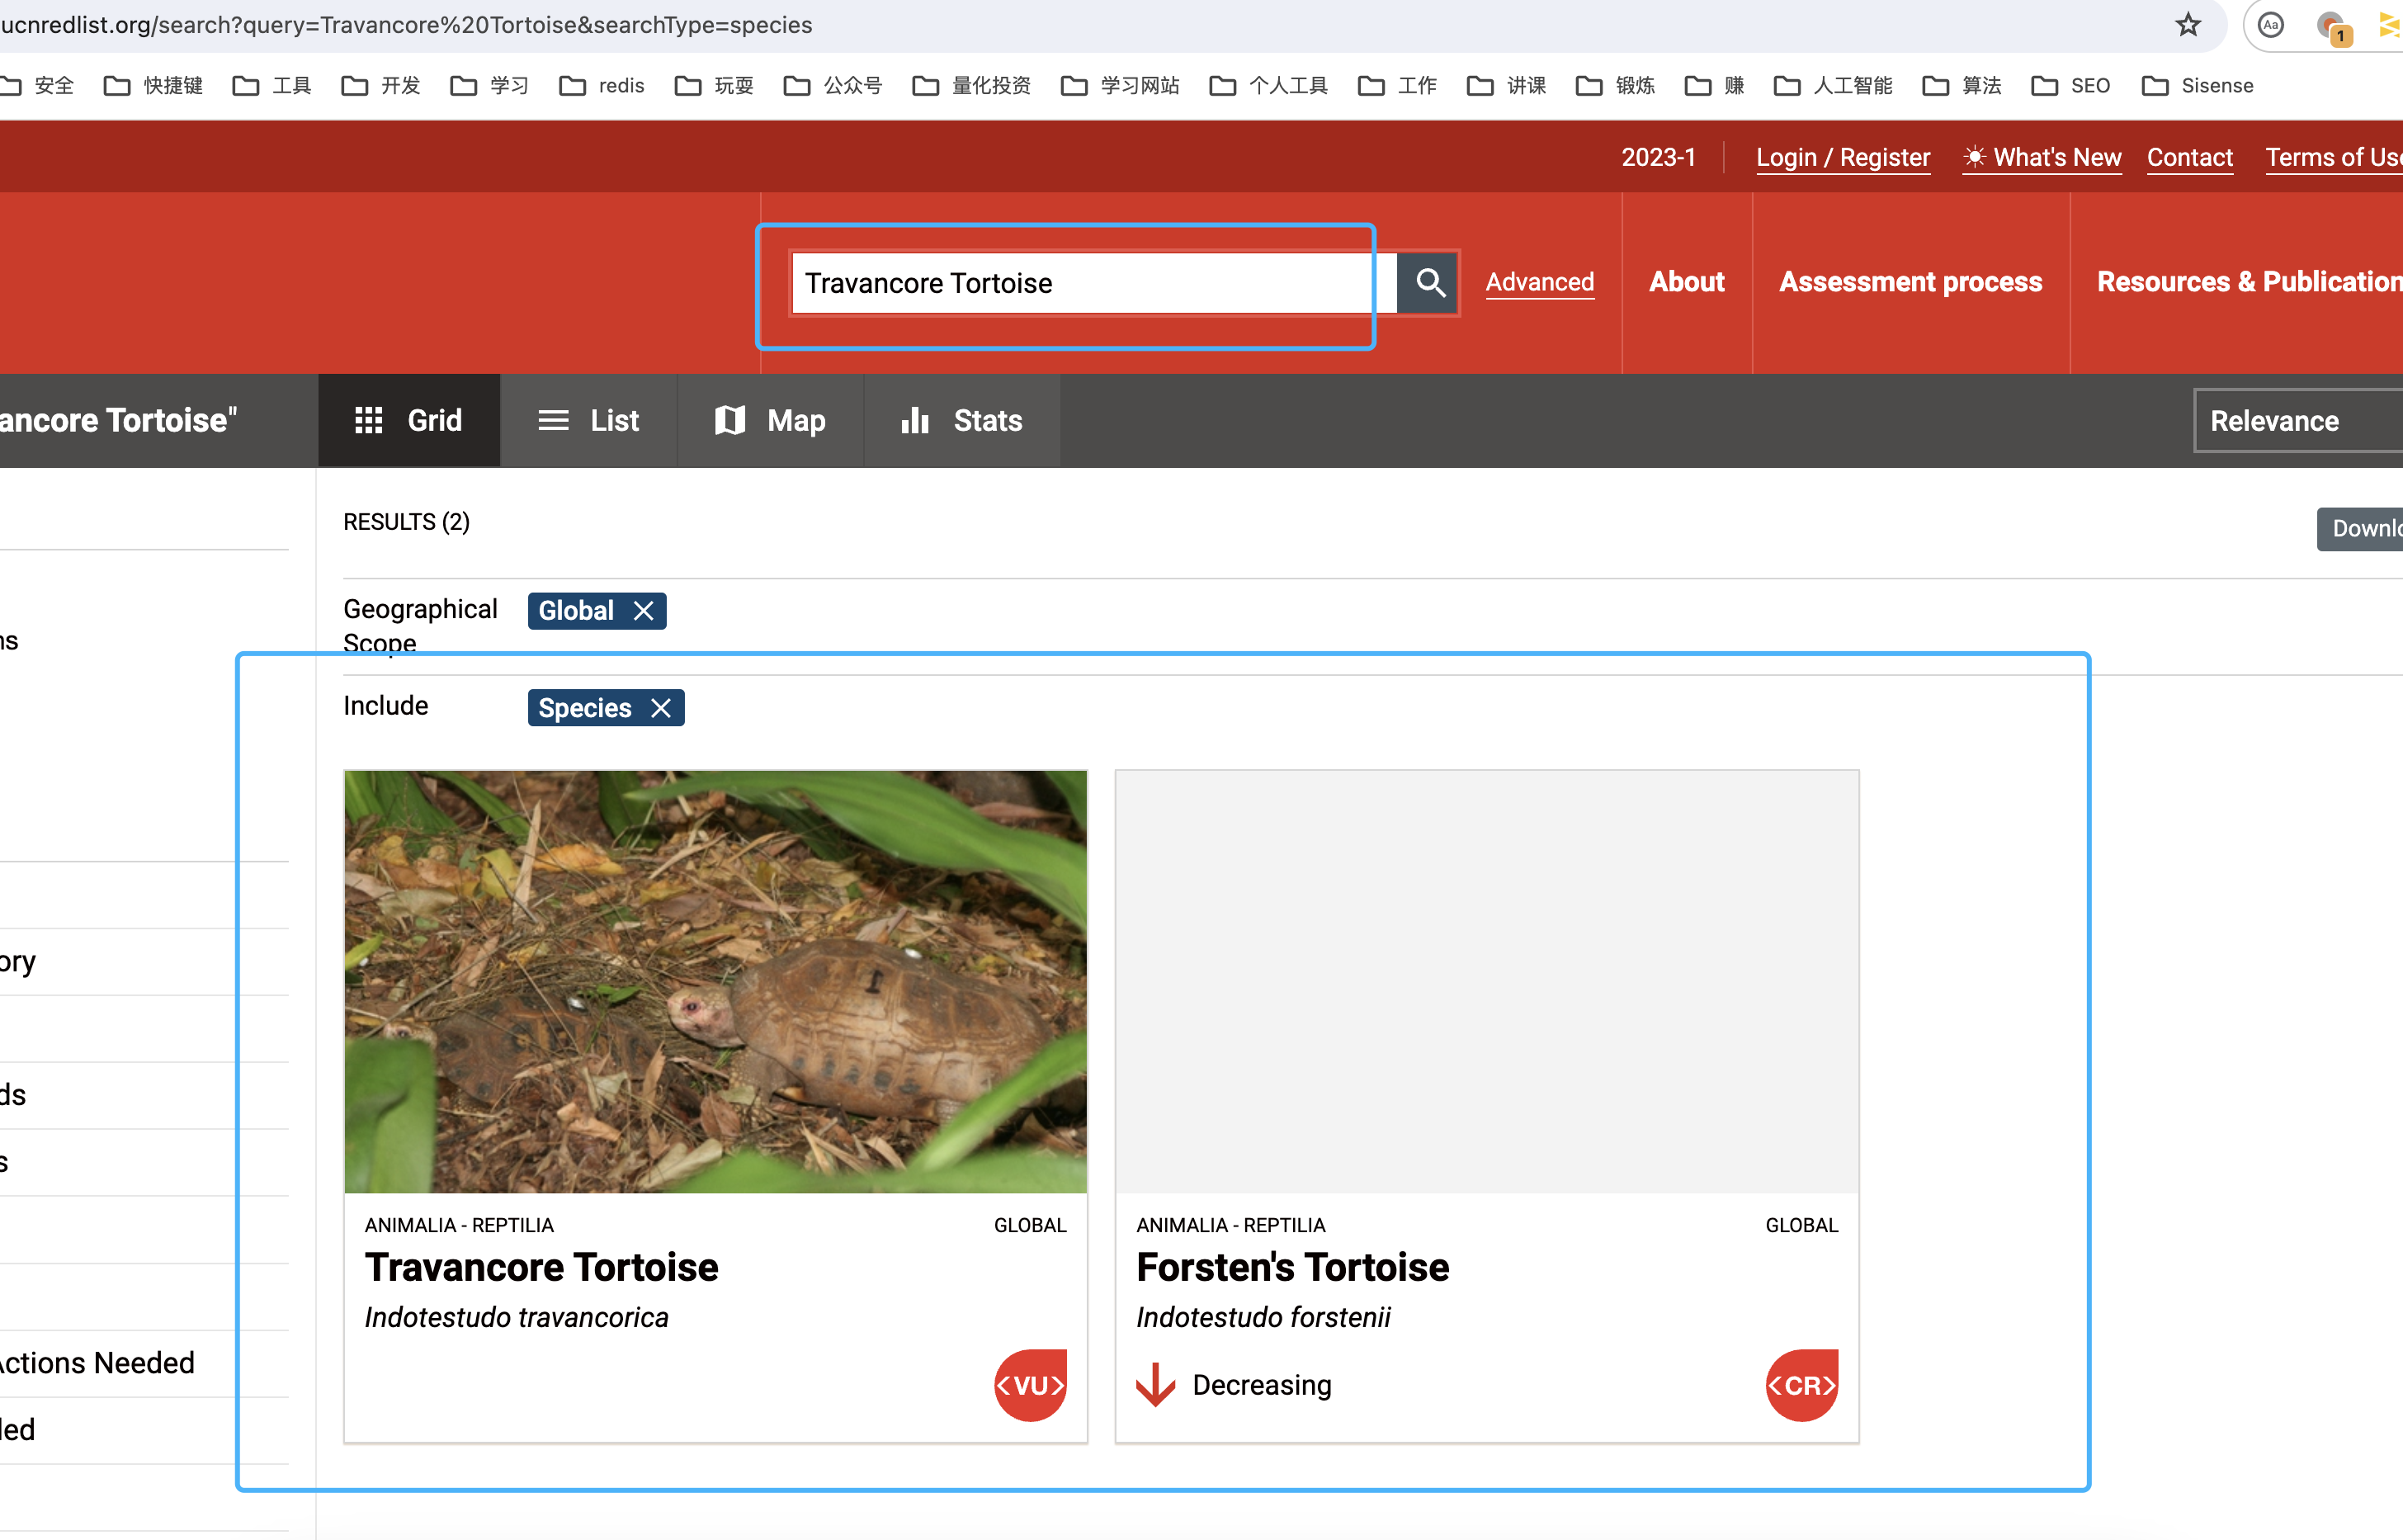
Task: Switch to List view layout
Action: point(588,418)
